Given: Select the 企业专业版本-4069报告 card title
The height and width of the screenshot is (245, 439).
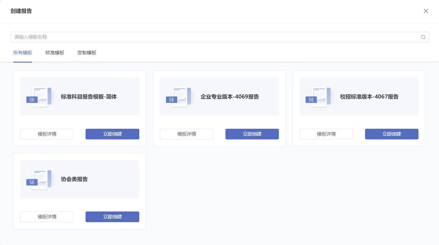Looking at the screenshot, I should (x=230, y=97).
